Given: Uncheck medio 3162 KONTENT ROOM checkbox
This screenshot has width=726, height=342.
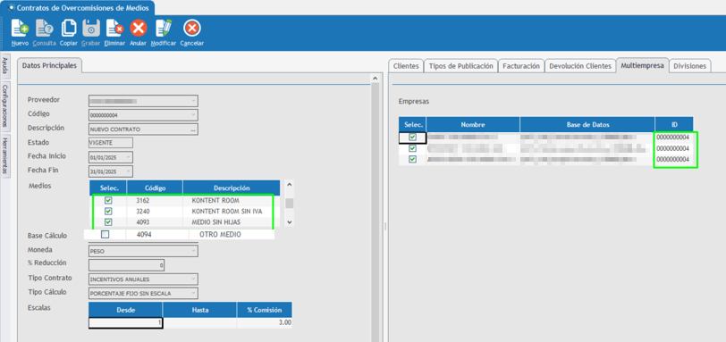Looking at the screenshot, I should coord(108,201).
